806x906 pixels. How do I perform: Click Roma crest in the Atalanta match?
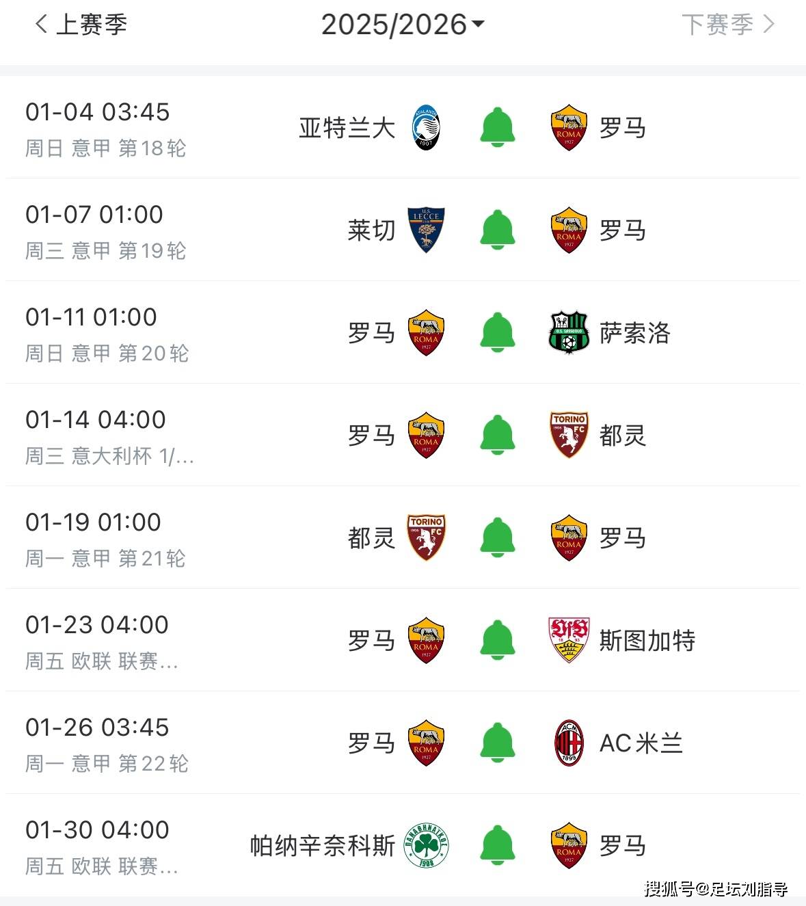(569, 128)
